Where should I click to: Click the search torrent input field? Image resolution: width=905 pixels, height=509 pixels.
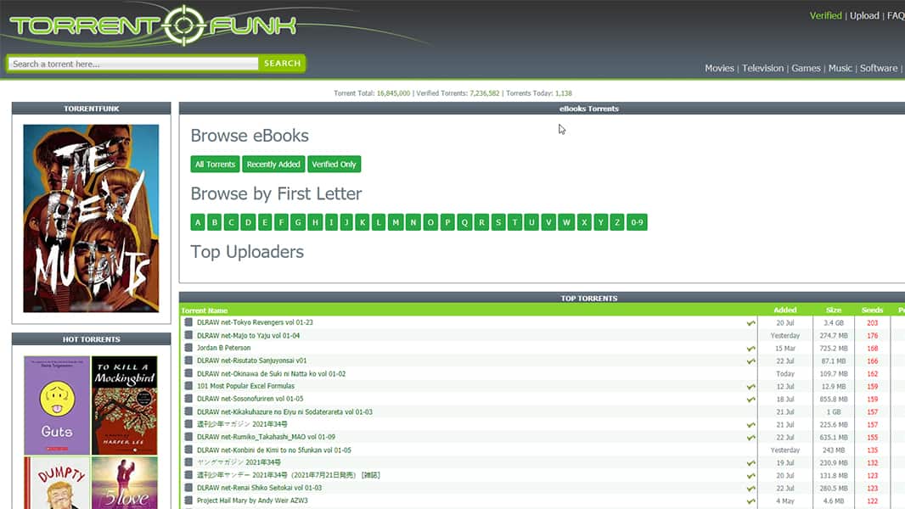tap(133, 64)
